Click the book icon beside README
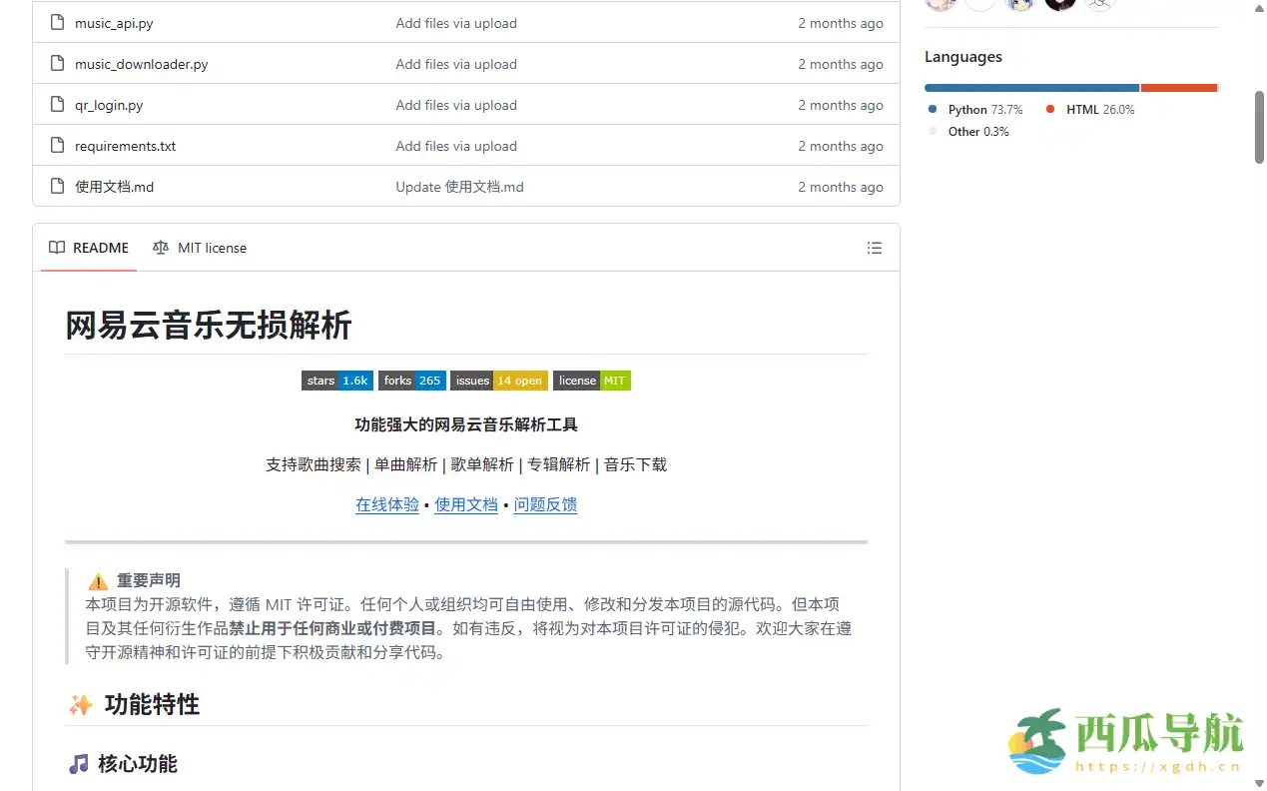 pyautogui.click(x=57, y=248)
